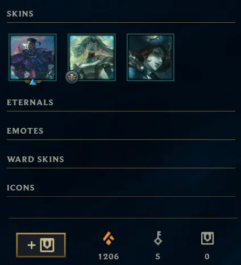Select the red-haired pirate hat skin
The height and width of the screenshot is (265, 241).
(151, 57)
